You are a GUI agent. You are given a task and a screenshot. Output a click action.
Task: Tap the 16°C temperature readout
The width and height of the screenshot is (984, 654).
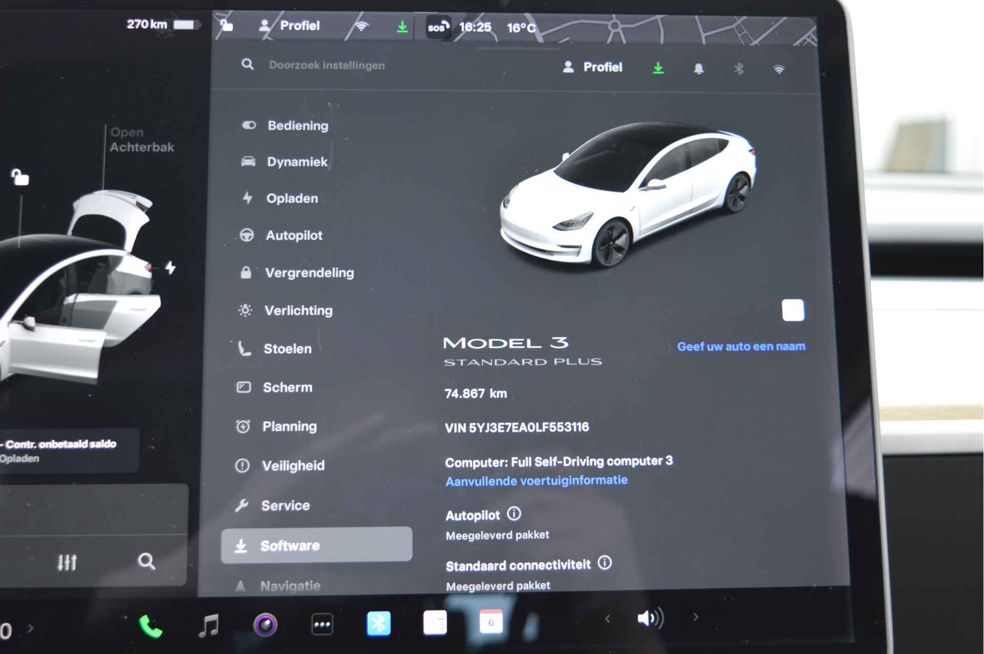(521, 28)
